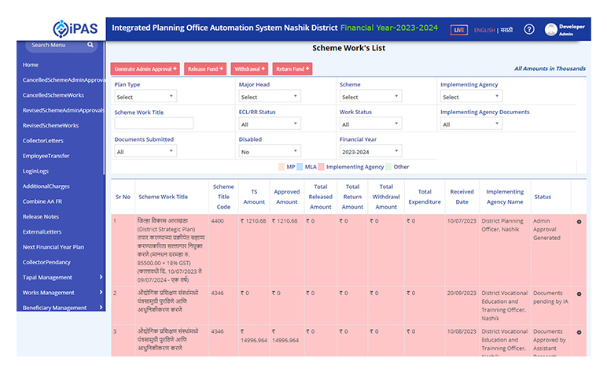
Task: Open the help question mark icon
Action: [x=529, y=29]
